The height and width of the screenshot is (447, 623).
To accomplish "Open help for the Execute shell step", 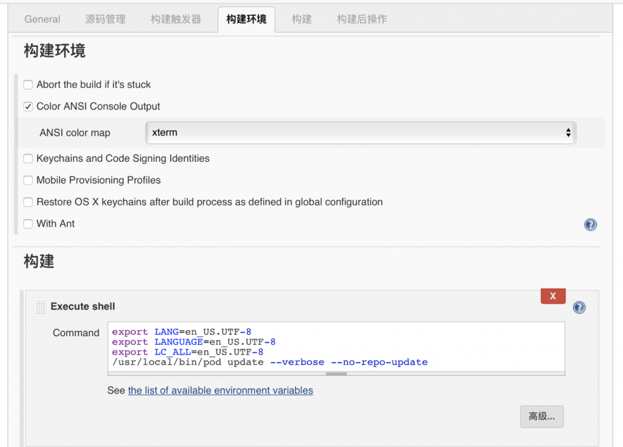I will (x=579, y=307).
